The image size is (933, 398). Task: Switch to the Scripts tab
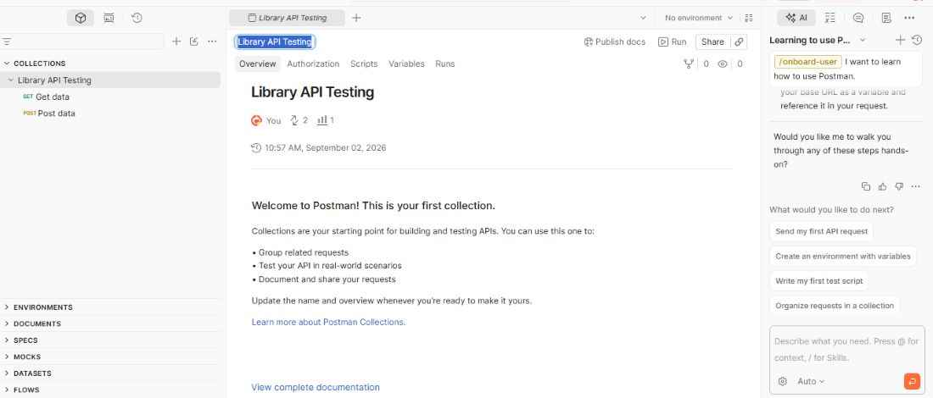point(364,64)
